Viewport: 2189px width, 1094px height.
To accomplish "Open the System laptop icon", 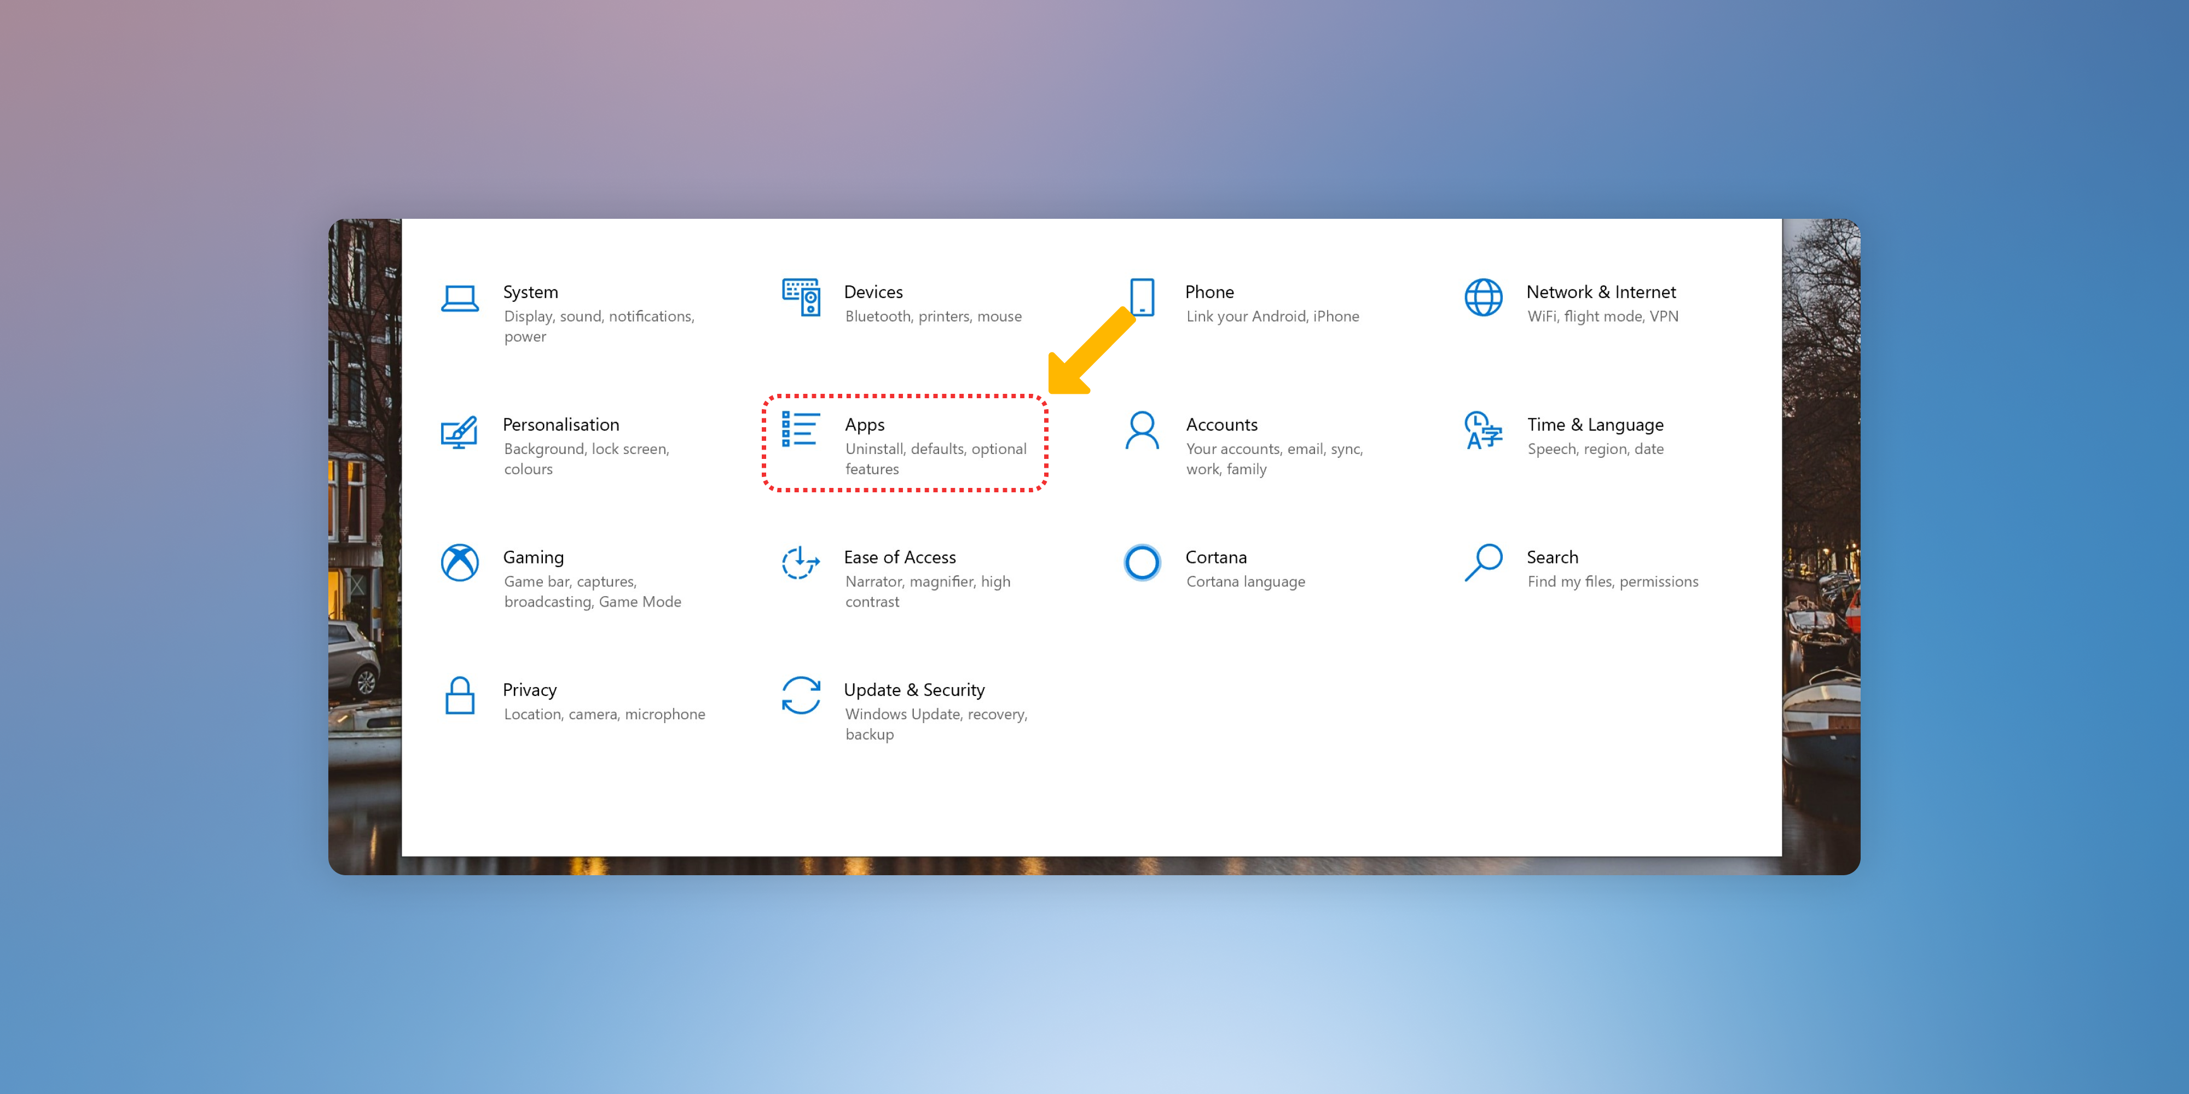I will (460, 298).
